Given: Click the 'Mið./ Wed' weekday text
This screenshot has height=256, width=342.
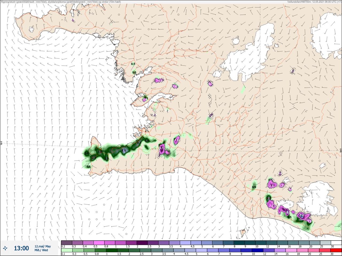Looking at the screenshot, I should (x=41, y=250).
